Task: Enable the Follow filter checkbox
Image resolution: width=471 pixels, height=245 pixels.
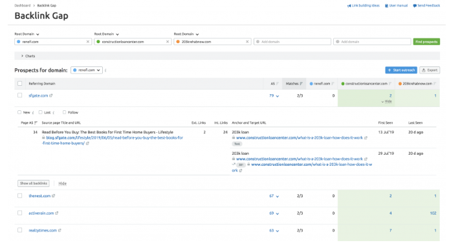Action: [x=64, y=112]
